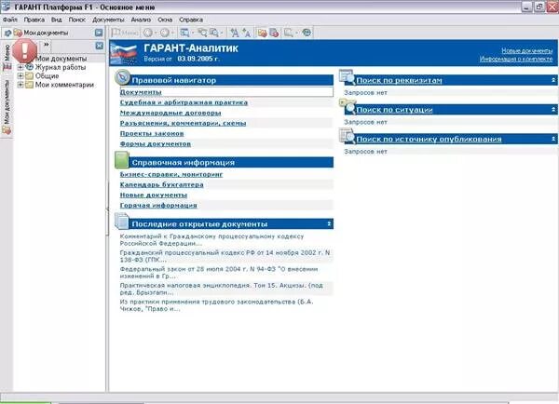Image resolution: width=559 pixels, height=404 pixels.
Task: Click the blue panel button beside Мои документы header
Action: [99, 33]
